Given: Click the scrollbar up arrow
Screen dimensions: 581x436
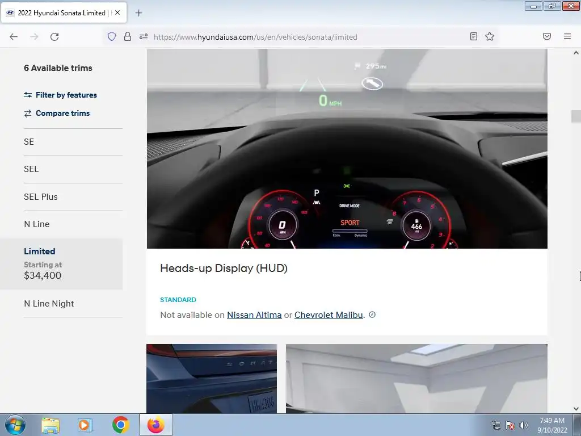Looking at the screenshot, I should click(576, 53).
